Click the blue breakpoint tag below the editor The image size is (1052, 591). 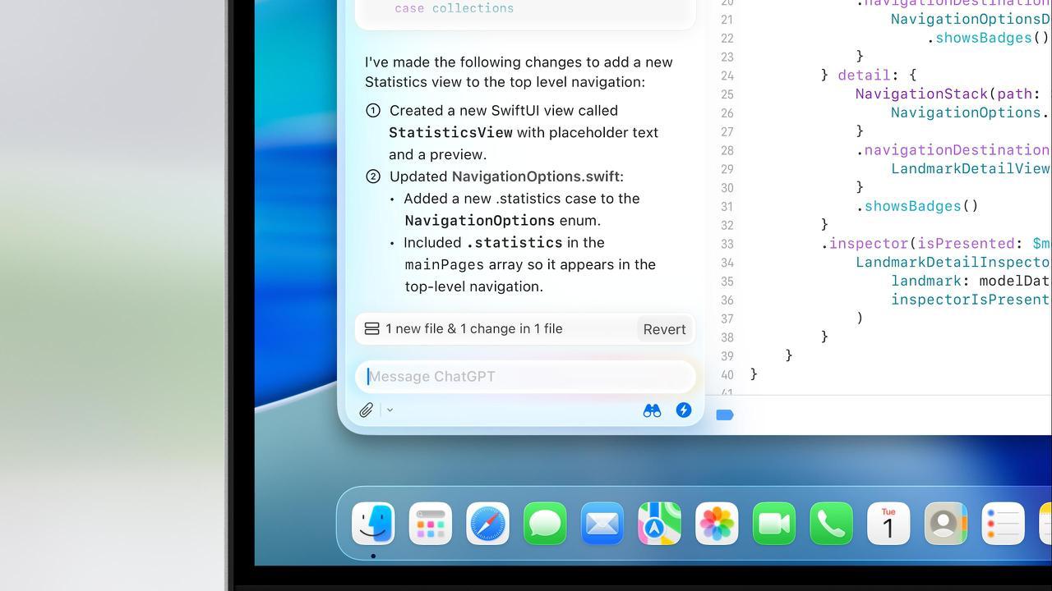[x=725, y=415]
